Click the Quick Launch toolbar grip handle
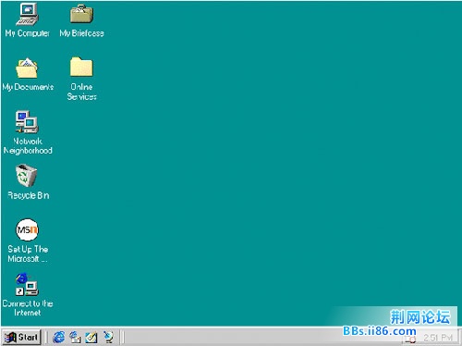This screenshot has width=462, height=346. point(46,337)
